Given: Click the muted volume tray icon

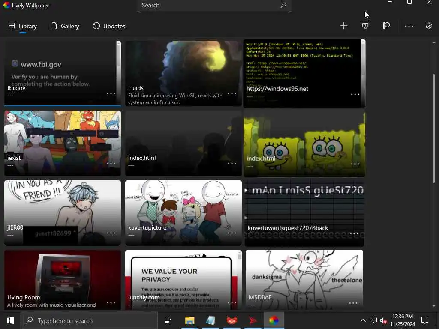Looking at the screenshot, I should coord(383,320).
